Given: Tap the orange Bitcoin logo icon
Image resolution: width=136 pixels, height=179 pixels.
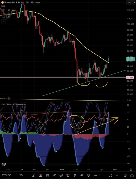Looking at the screenshot, I should pos(2,2).
